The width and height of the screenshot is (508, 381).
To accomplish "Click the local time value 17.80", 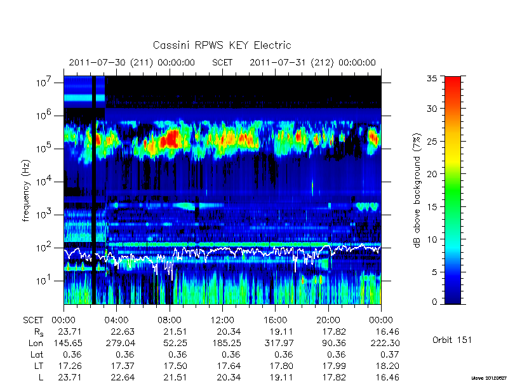I will pyautogui.click(x=281, y=366).
